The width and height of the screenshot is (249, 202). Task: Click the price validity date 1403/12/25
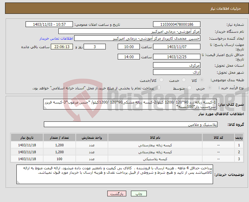[177, 57]
